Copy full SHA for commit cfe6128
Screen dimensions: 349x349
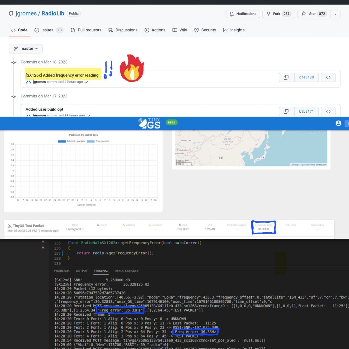click(x=286, y=77)
